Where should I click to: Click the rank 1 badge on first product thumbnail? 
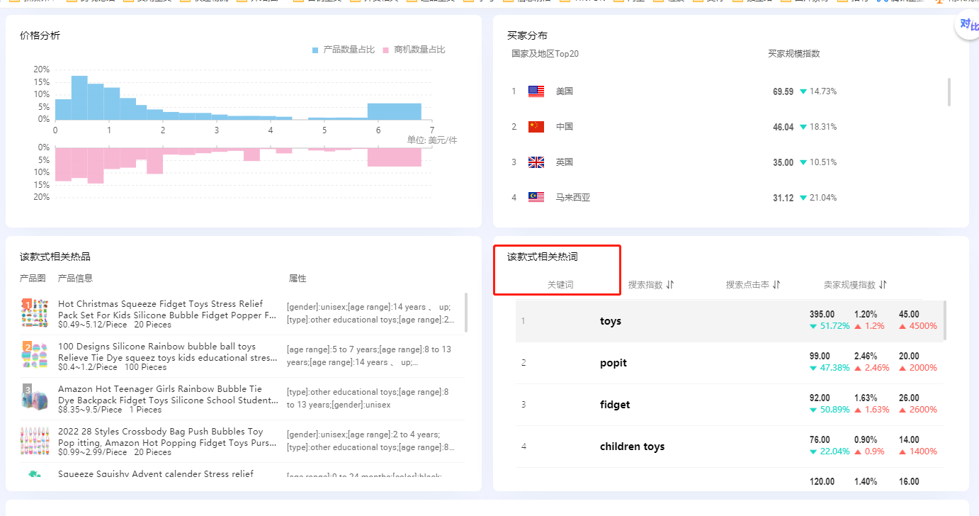[x=26, y=304]
